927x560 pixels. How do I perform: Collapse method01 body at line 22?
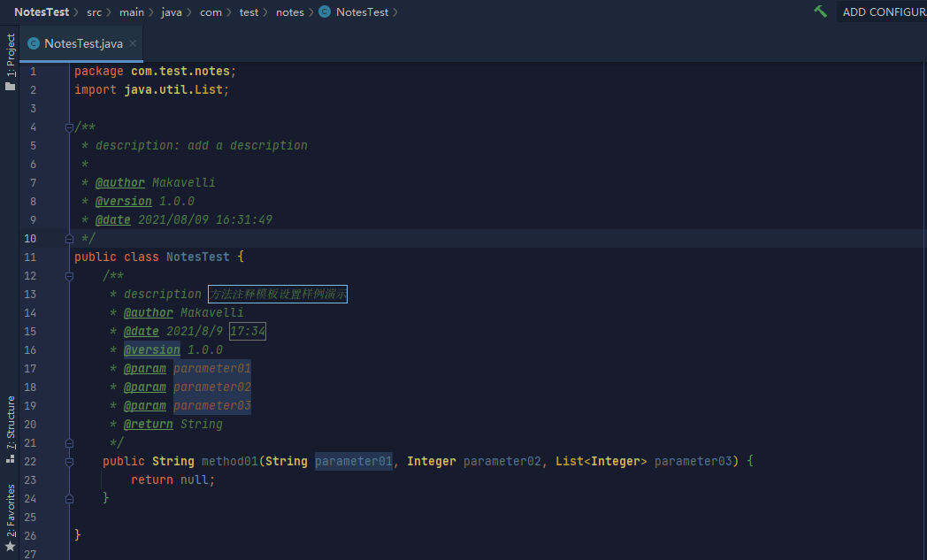69,461
